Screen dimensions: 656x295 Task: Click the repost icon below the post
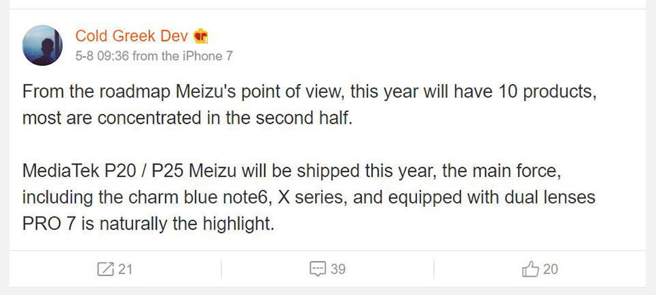pos(105,269)
